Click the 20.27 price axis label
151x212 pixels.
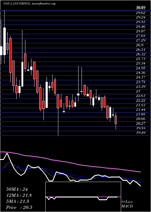[140, 123]
